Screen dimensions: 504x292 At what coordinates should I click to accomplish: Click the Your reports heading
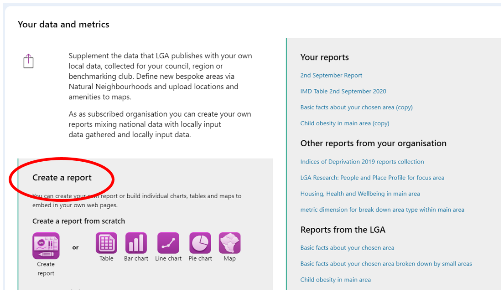pos(324,57)
